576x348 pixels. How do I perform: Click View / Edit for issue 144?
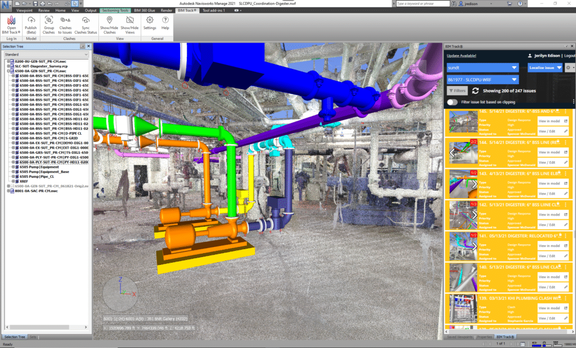[x=553, y=162]
